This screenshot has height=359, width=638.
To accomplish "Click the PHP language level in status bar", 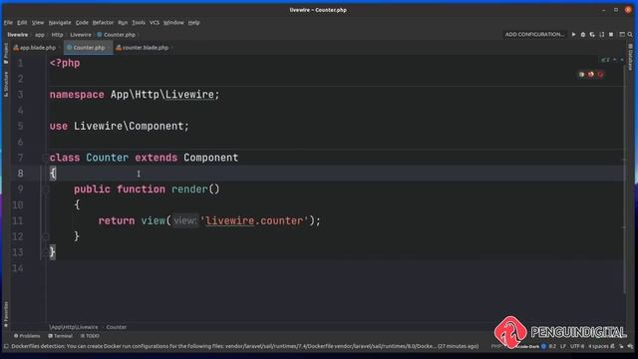I will (496, 346).
